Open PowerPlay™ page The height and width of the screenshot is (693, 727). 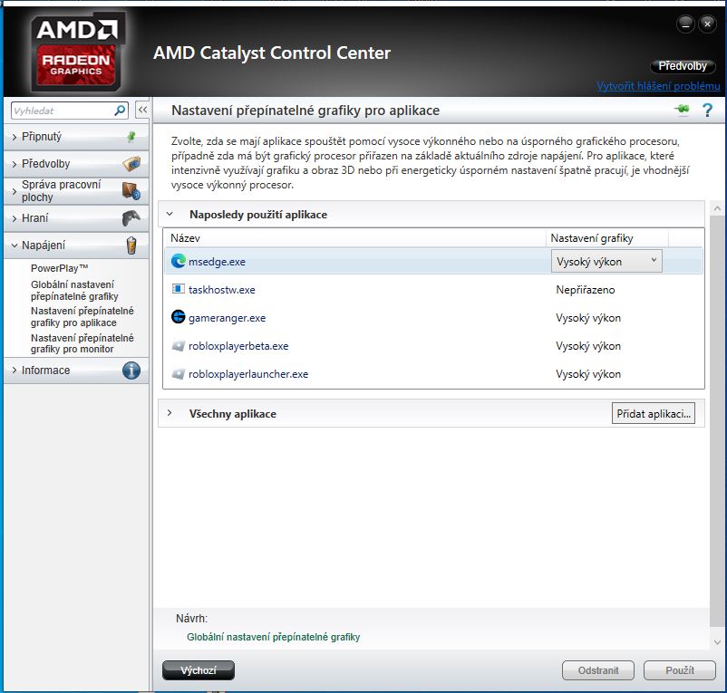[x=59, y=268]
